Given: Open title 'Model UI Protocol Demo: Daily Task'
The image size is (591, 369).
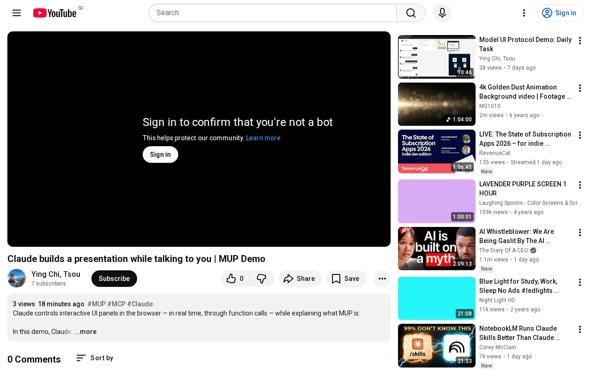Looking at the screenshot, I should [525, 44].
